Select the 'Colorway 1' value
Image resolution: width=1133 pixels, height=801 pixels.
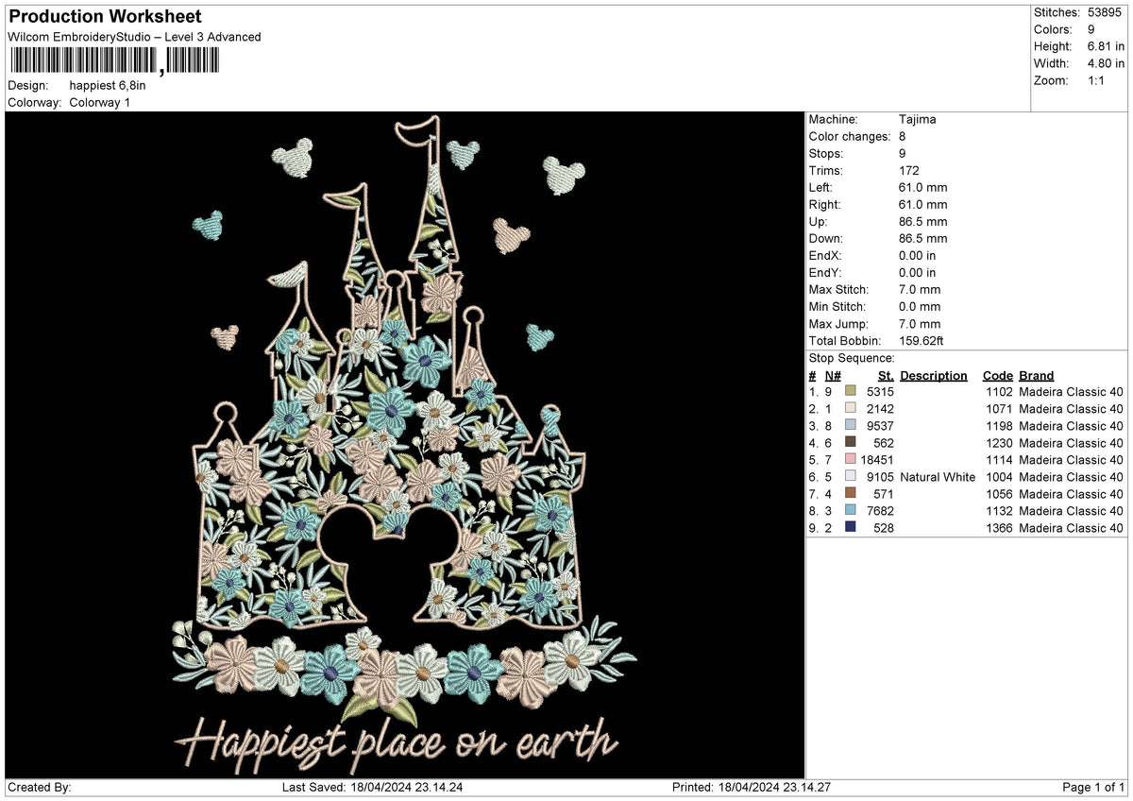(x=100, y=102)
